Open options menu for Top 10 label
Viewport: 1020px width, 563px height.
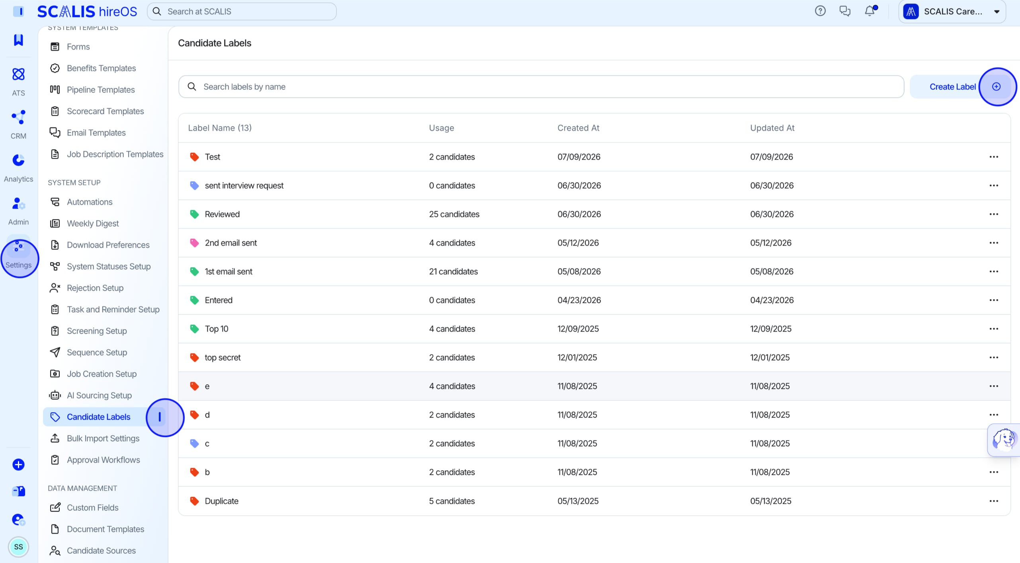coord(994,329)
